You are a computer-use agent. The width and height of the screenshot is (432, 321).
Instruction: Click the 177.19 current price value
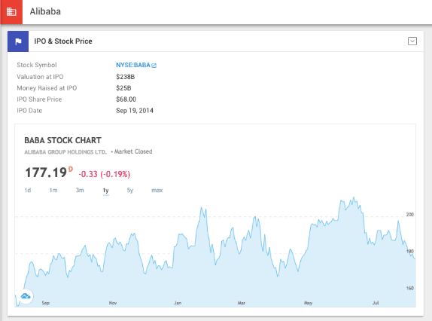pyautogui.click(x=46, y=173)
